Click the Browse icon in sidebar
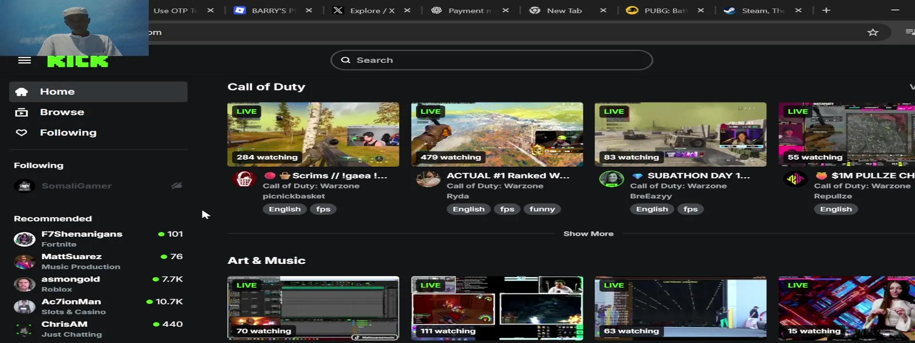The width and height of the screenshot is (915, 343). coord(21,112)
